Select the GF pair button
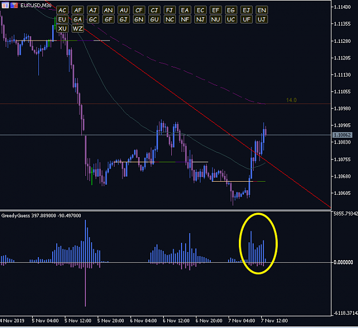 pyautogui.click(x=108, y=19)
